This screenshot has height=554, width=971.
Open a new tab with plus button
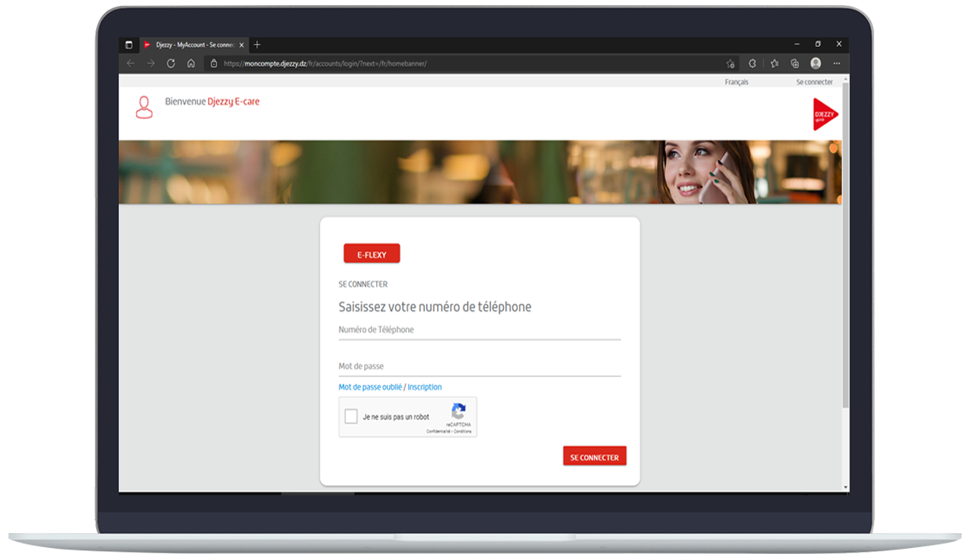[x=257, y=45]
